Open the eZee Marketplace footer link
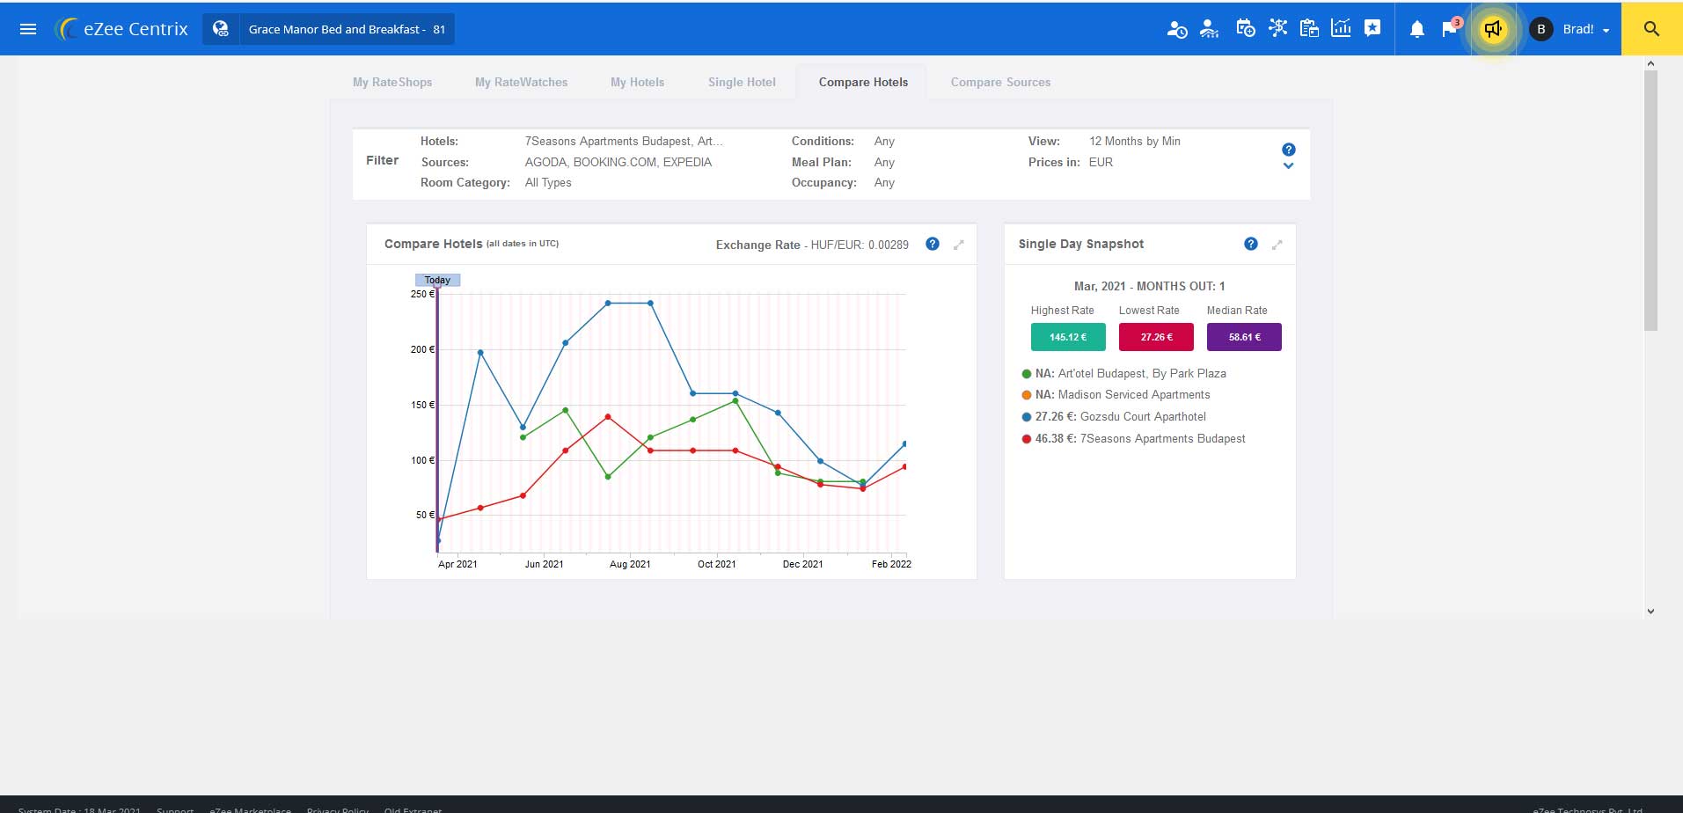Image resolution: width=1683 pixels, height=813 pixels. click(x=250, y=809)
